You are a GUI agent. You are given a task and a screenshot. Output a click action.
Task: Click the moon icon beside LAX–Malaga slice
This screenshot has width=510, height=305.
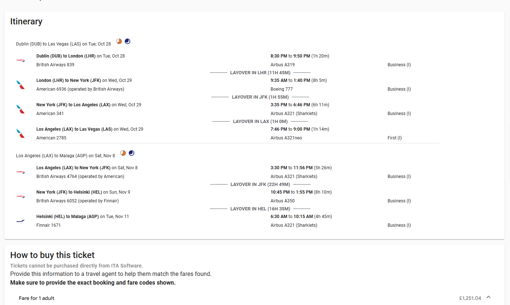[x=131, y=153]
